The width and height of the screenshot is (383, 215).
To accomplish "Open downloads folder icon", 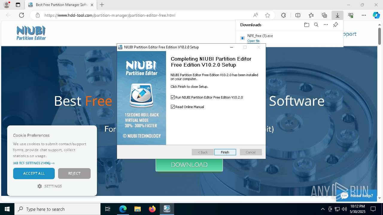I will [306, 25].
